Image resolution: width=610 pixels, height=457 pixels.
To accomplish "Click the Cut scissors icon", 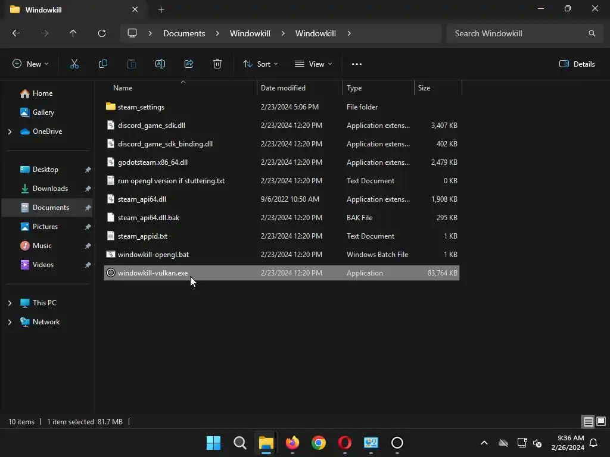I will (x=74, y=64).
